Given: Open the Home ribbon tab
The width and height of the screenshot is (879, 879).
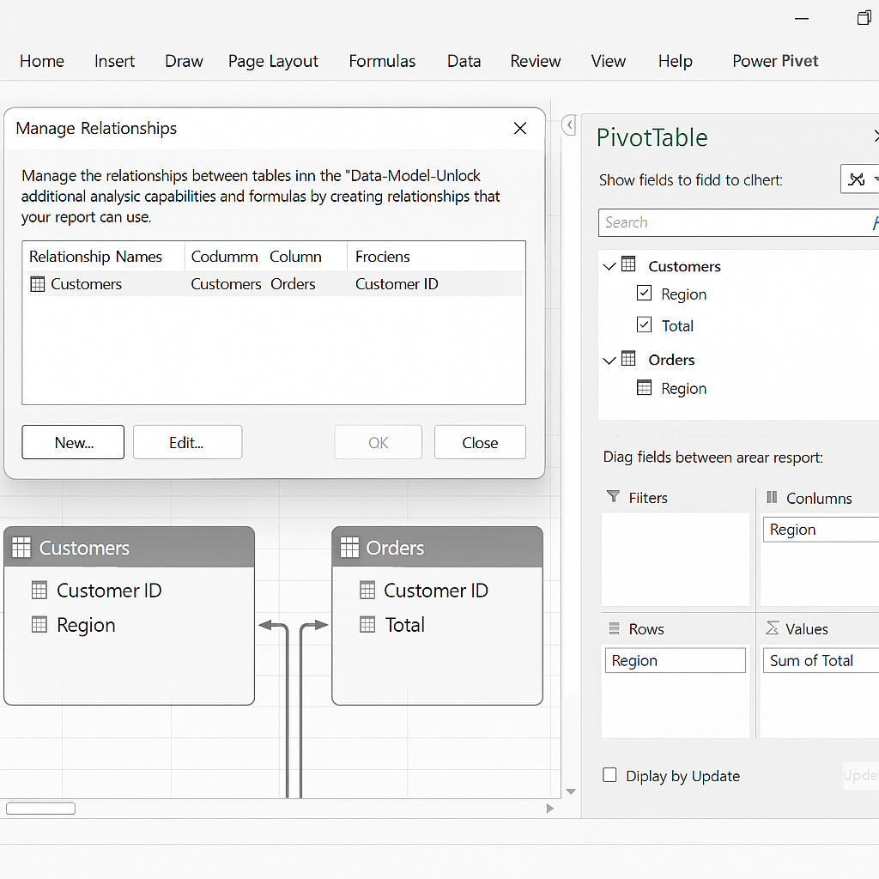Looking at the screenshot, I should pos(42,61).
